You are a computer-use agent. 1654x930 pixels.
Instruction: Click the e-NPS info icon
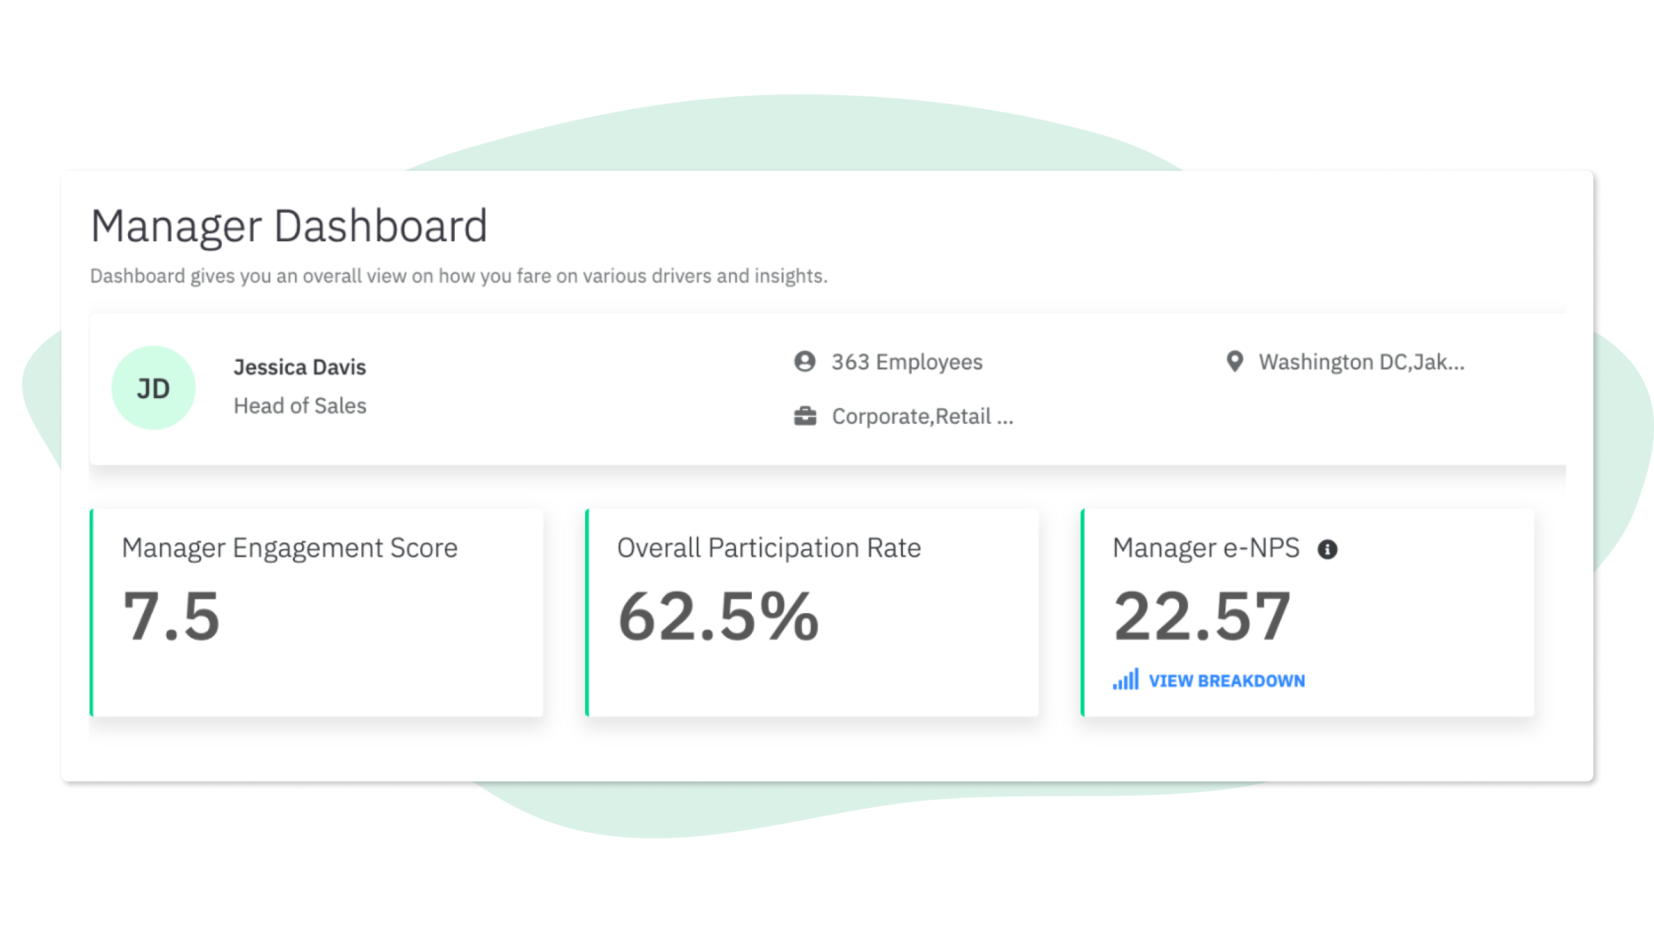click(x=1327, y=549)
